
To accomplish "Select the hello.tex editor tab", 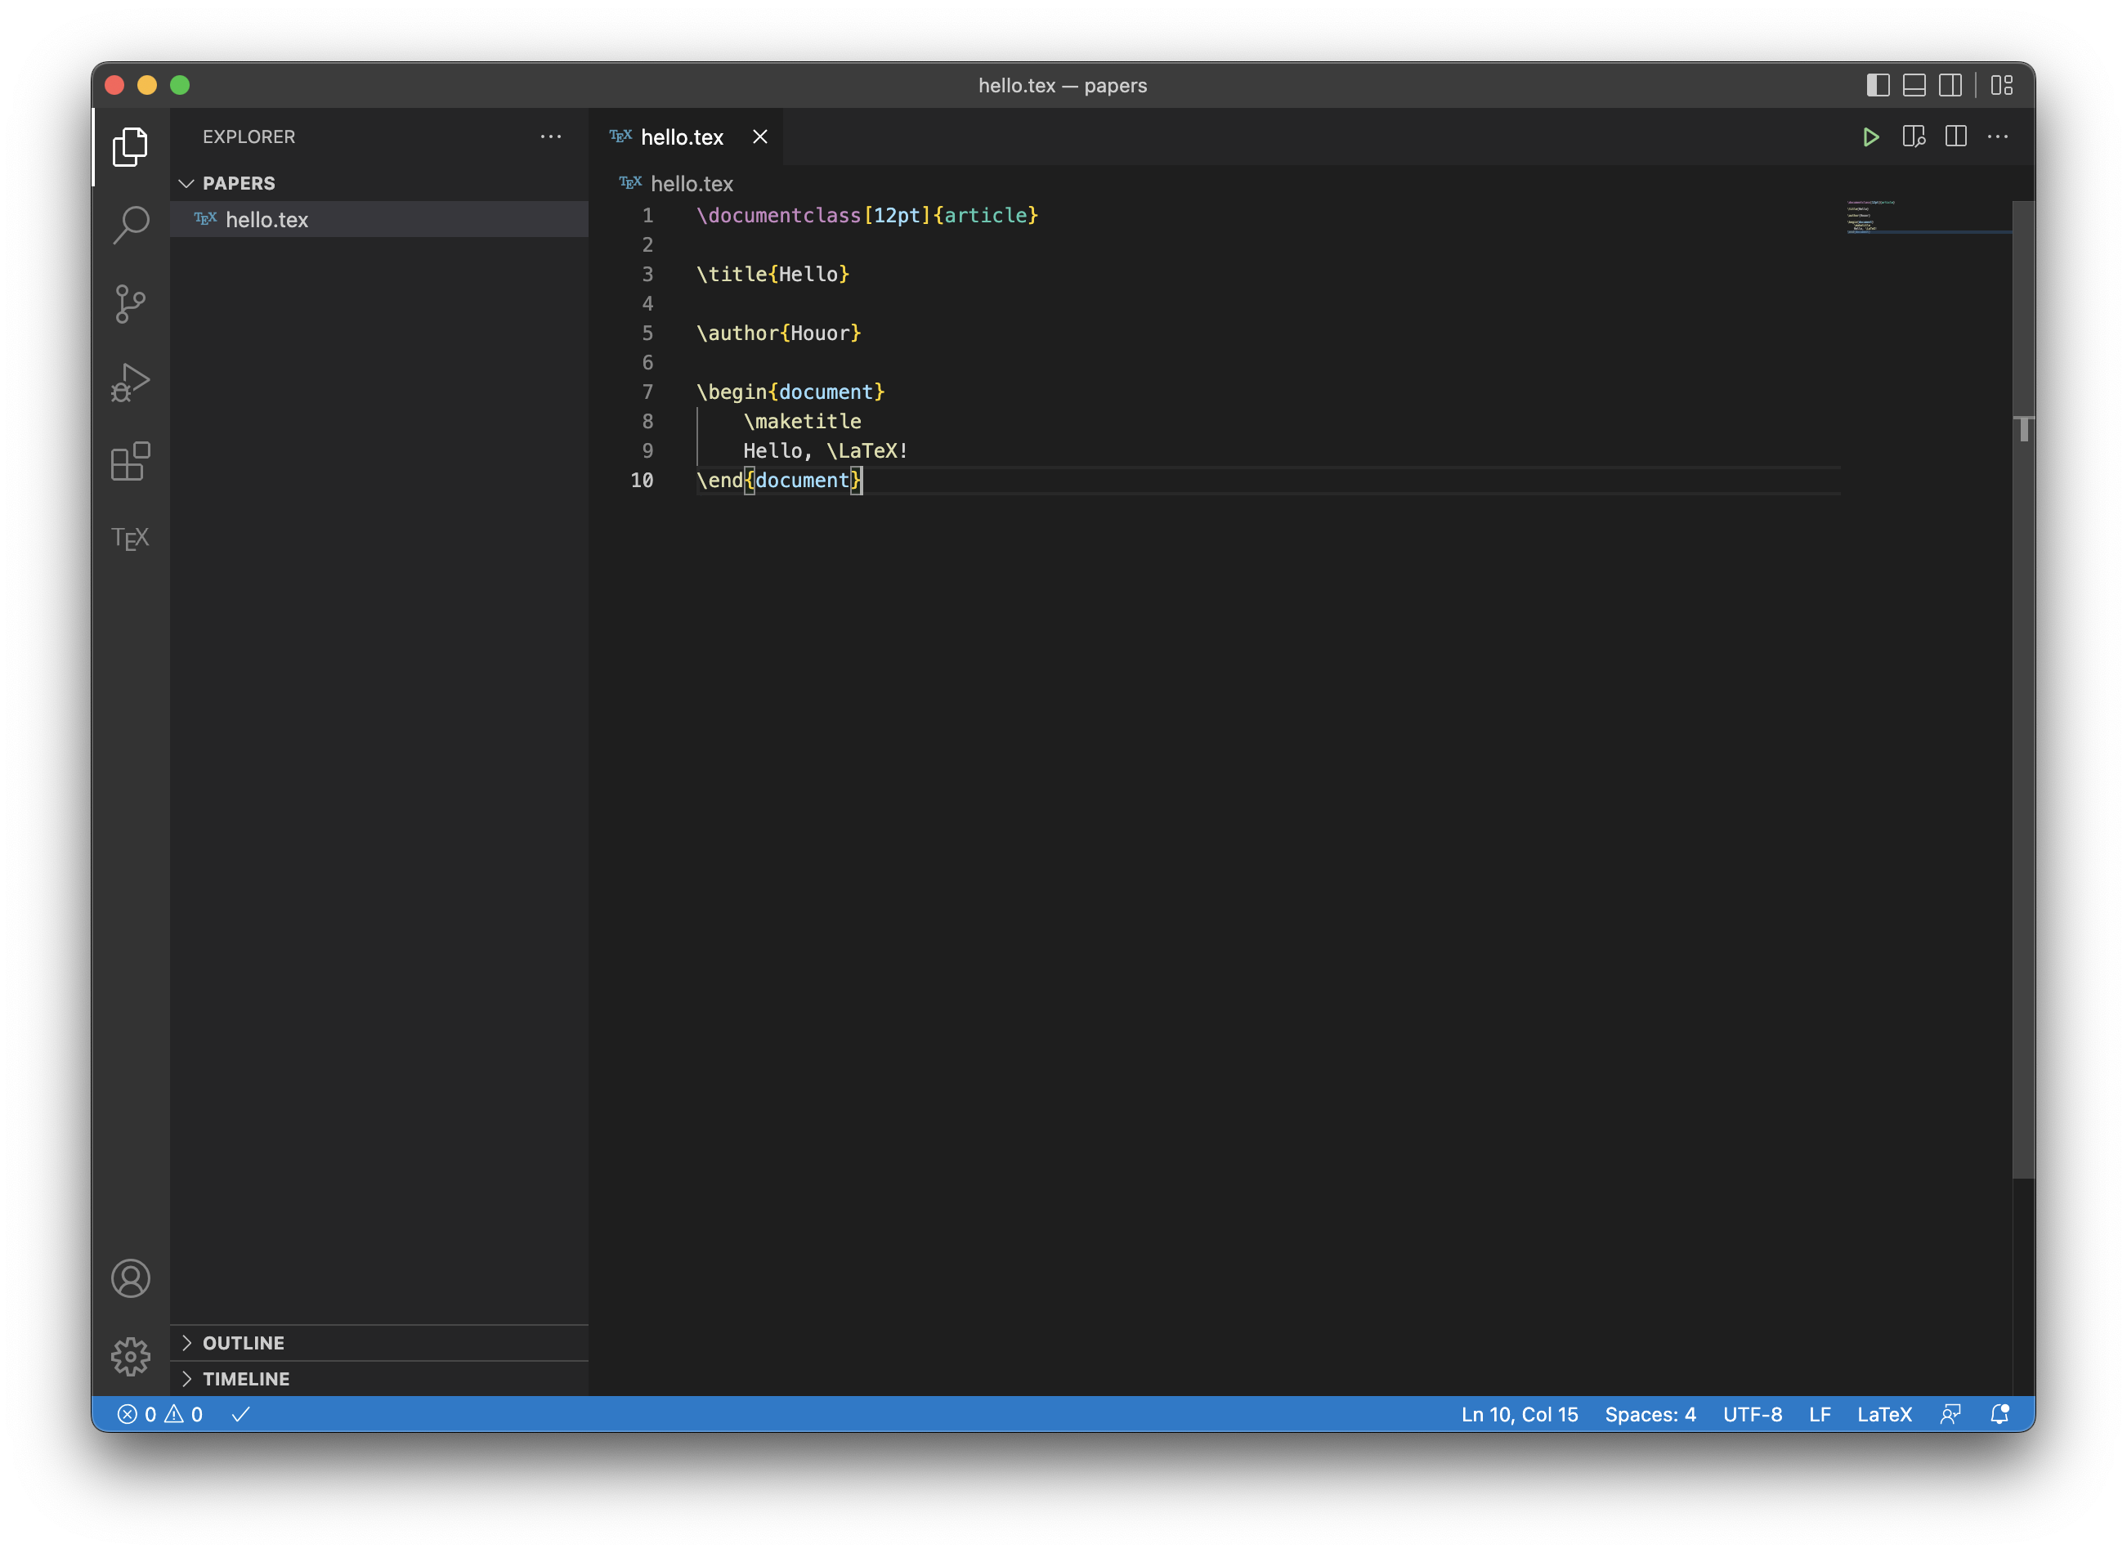I will tap(682, 137).
